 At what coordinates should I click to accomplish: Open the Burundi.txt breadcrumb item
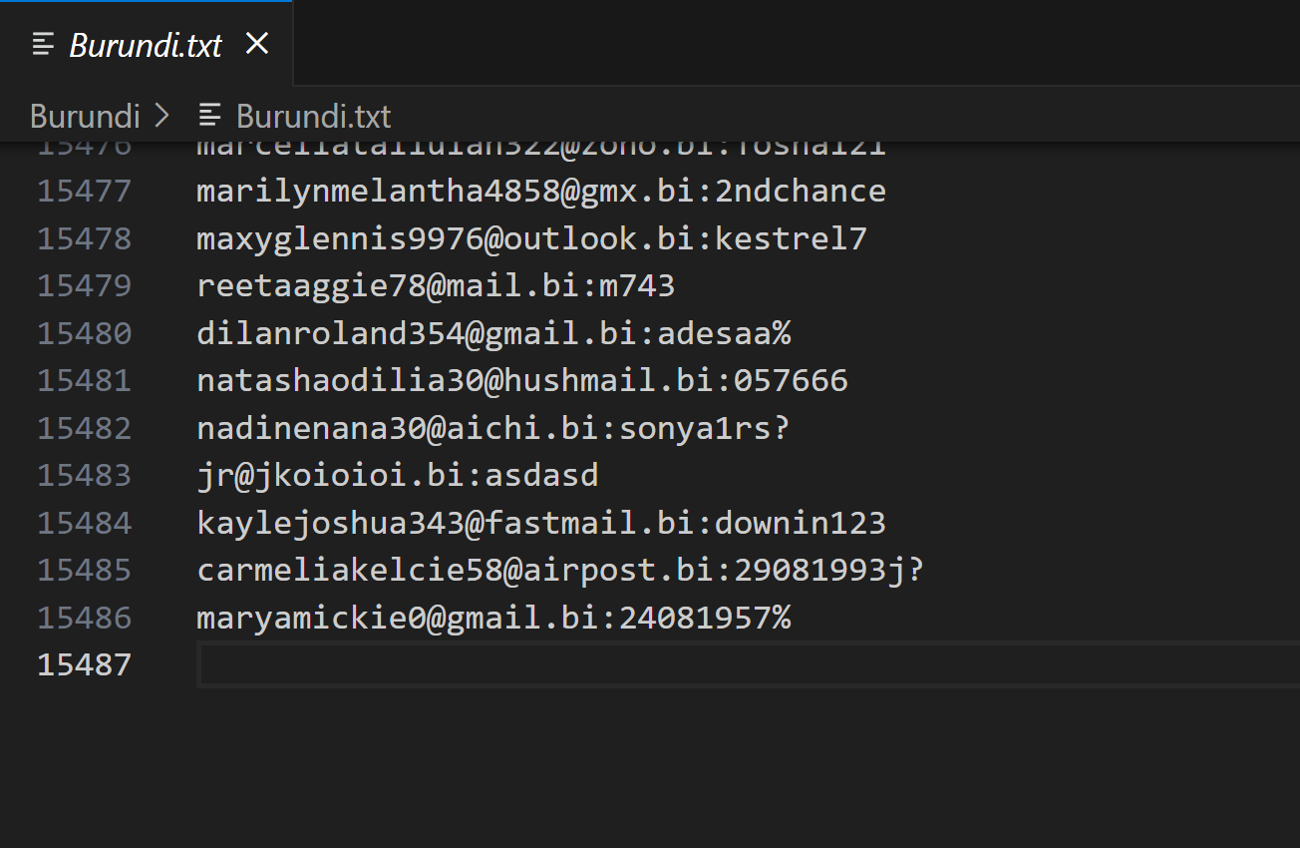[313, 116]
